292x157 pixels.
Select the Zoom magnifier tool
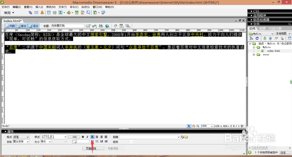pyautogui.click(x=198, y=126)
